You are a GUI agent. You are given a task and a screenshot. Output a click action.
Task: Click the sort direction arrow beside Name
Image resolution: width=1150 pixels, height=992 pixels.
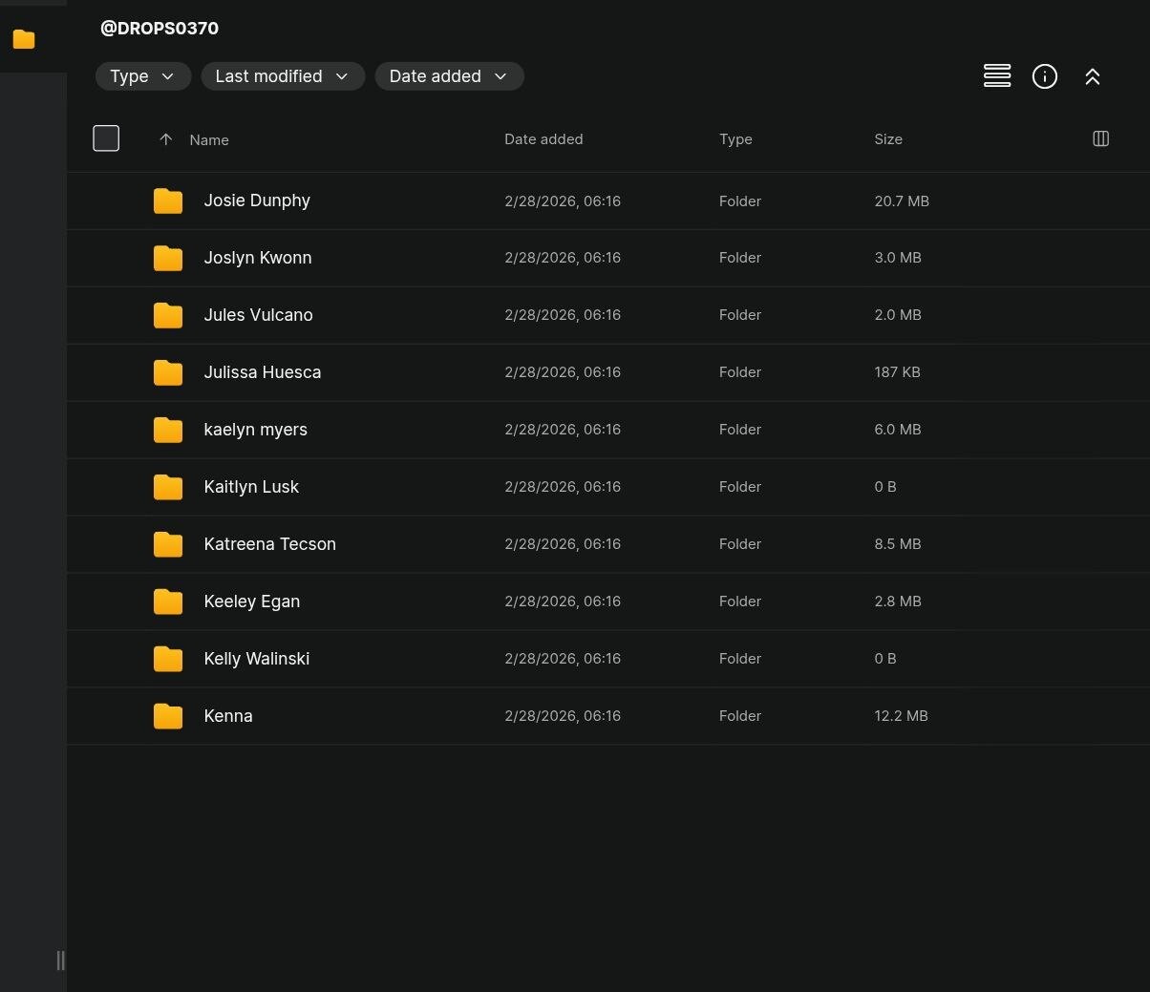pyautogui.click(x=165, y=139)
